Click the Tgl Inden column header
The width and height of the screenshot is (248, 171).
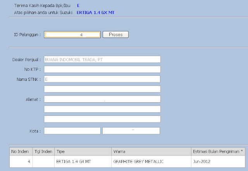43,152
